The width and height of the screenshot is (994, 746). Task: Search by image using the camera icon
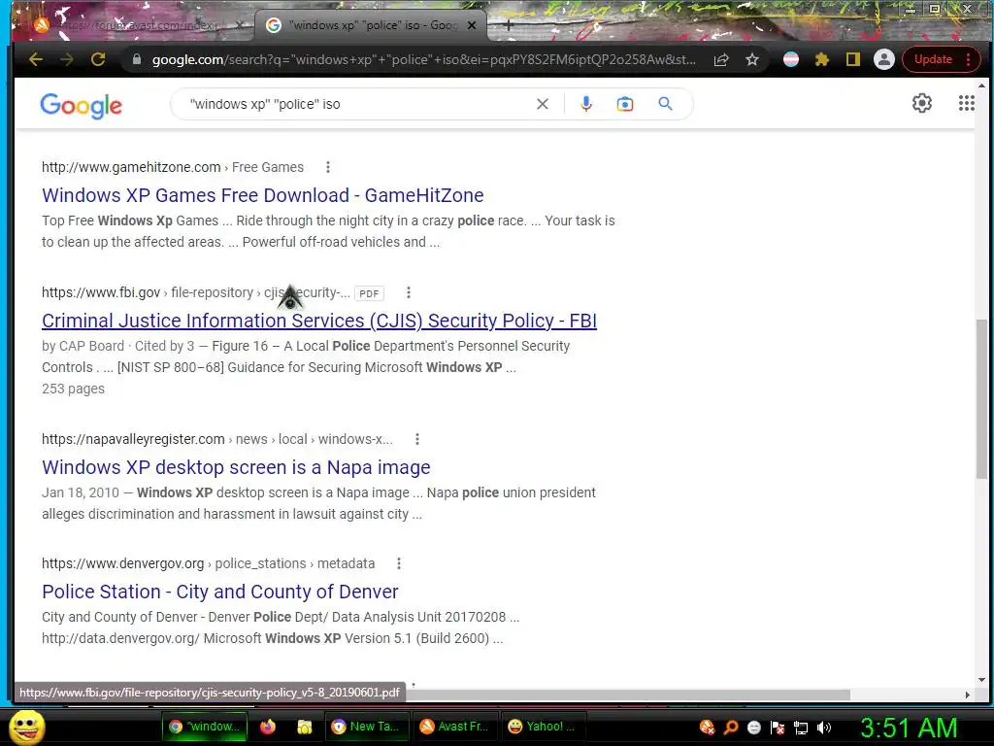(x=625, y=104)
